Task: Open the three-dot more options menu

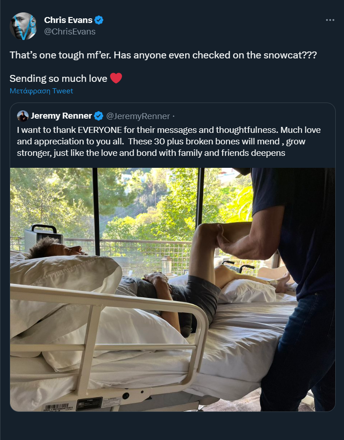Action: [330, 20]
